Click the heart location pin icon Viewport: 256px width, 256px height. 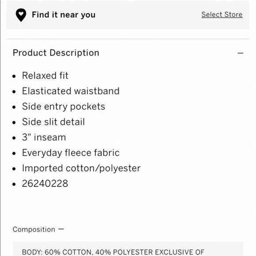(21, 15)
